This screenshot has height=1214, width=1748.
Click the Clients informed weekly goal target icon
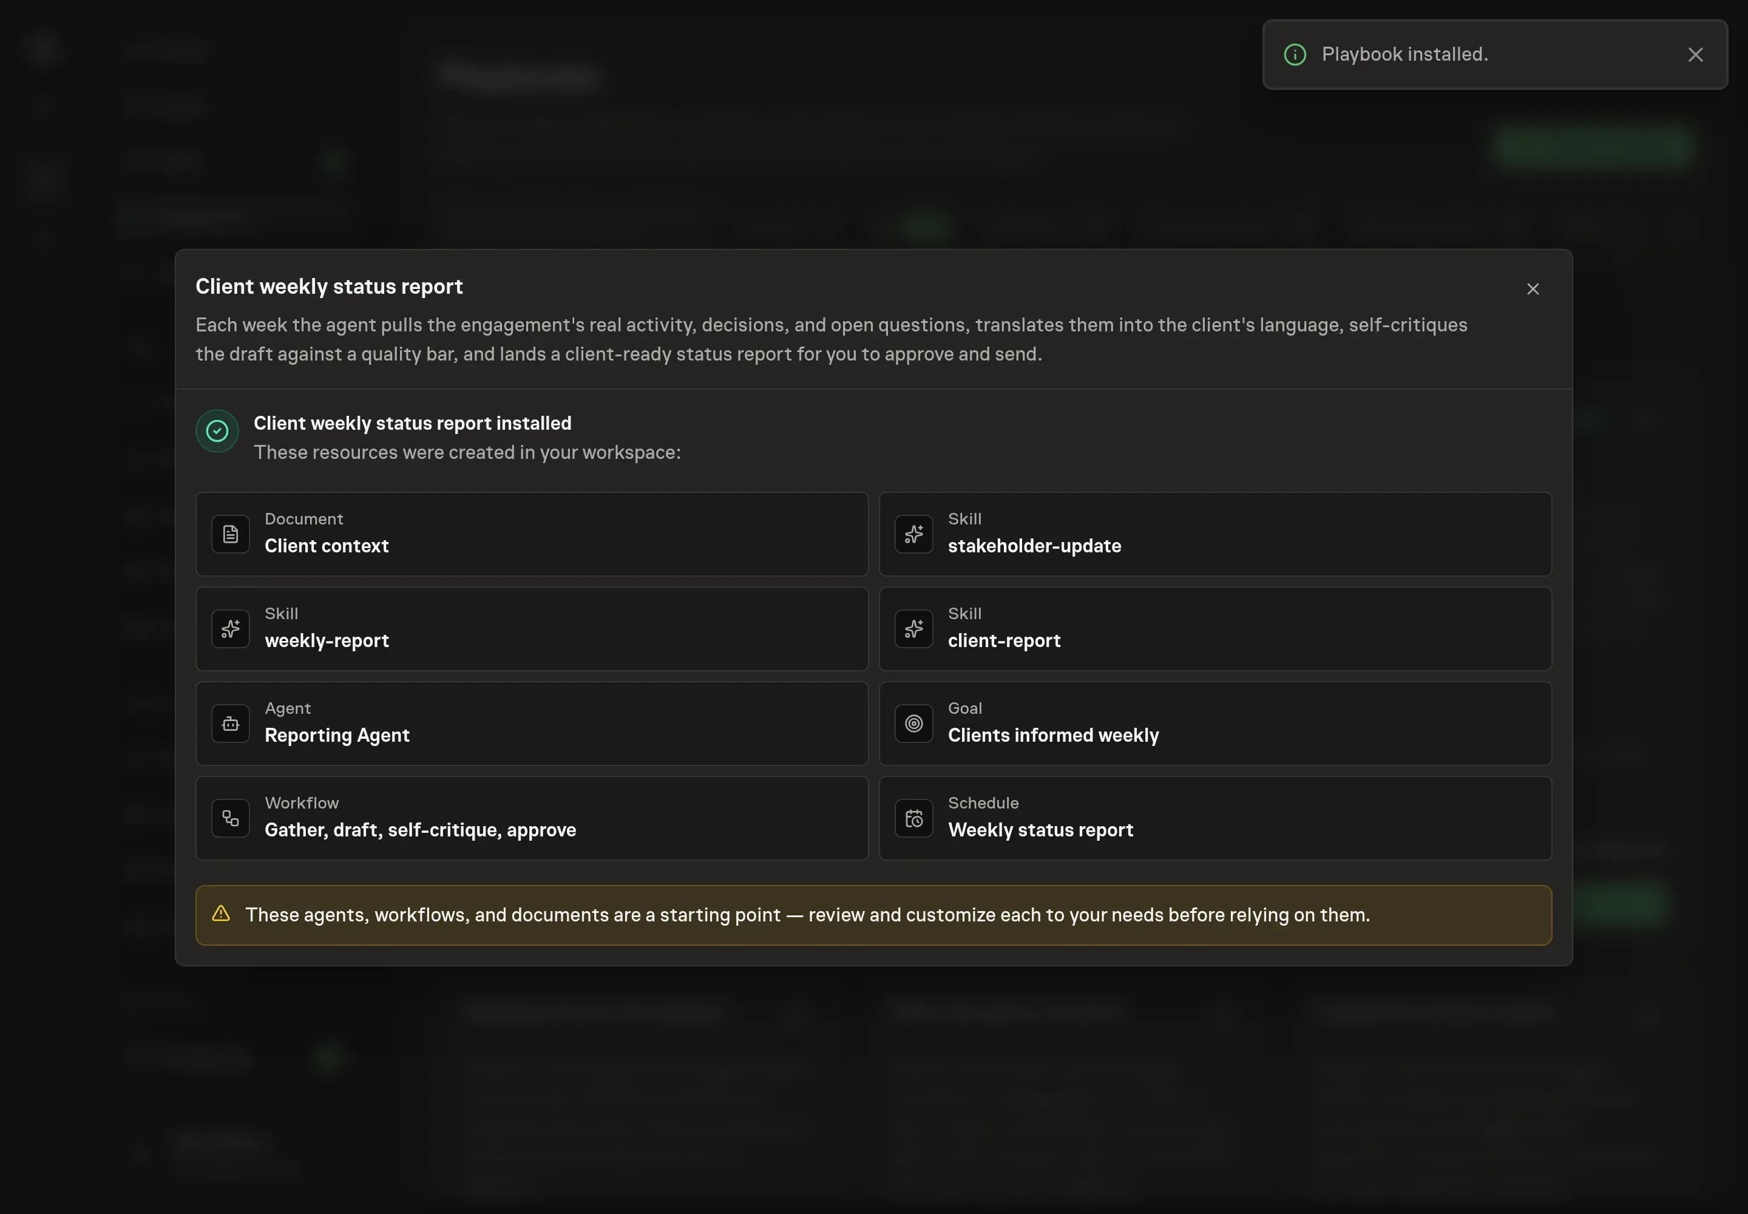[x=913, y=724]
